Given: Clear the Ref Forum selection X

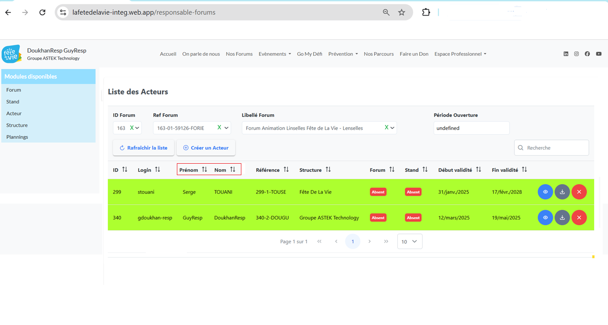Looking at the screenshot, I should [219, 127].
